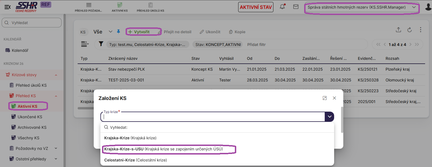Image resolution: width=432 pixels, height=167 pixels.
Task: Collapse the Krizové stavy section
Action: click(56, 75)
